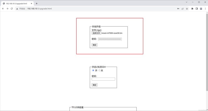Share this page icon
Viewport: 208px width, 111px height.
click(183, 9)
